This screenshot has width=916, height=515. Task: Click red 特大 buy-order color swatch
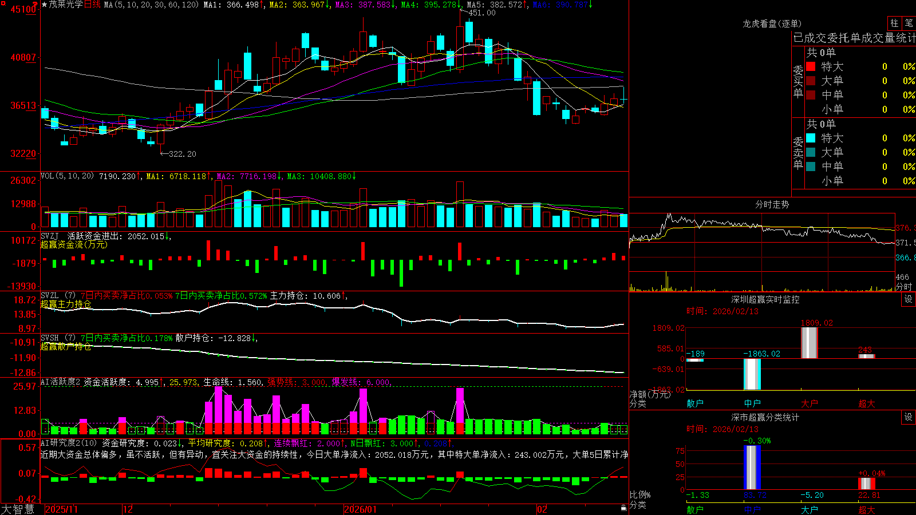[811, 66]
